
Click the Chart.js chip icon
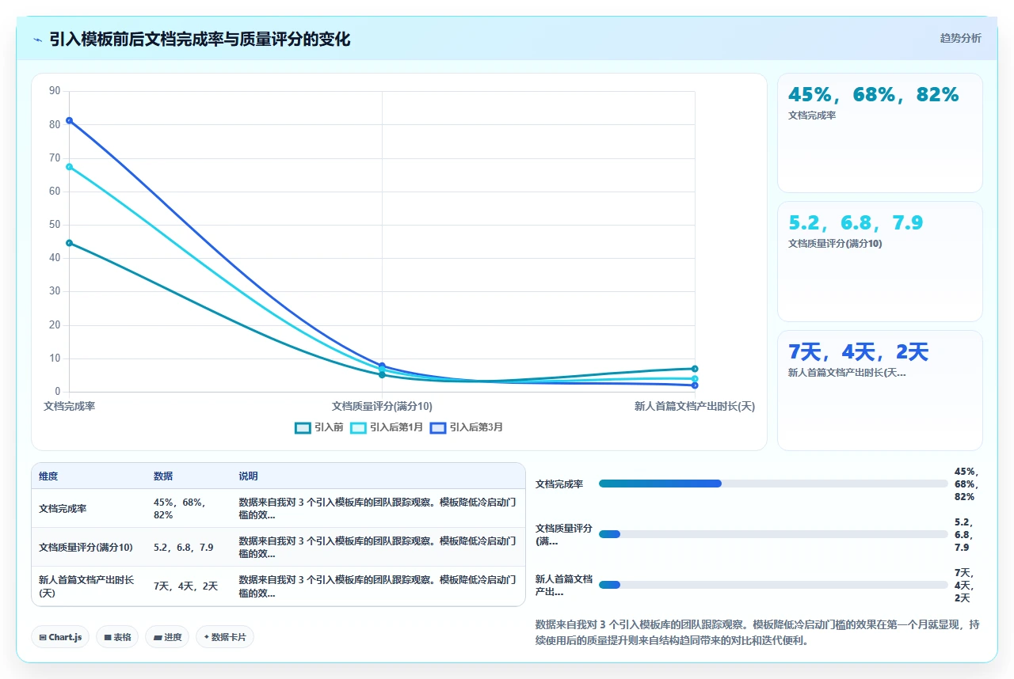pyautogui.click(x=42, y=637)
